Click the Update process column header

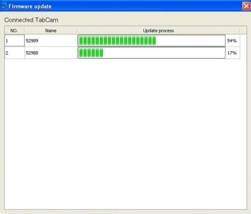click(x=158, y=30)
